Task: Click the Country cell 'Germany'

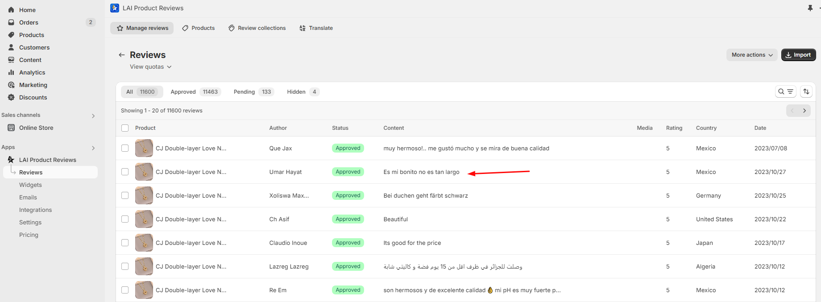Action: (x=709, y=196)
